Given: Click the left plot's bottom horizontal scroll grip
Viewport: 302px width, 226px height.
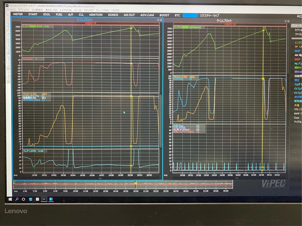Looking at the screenshot, I should click(x=100, y=178).
